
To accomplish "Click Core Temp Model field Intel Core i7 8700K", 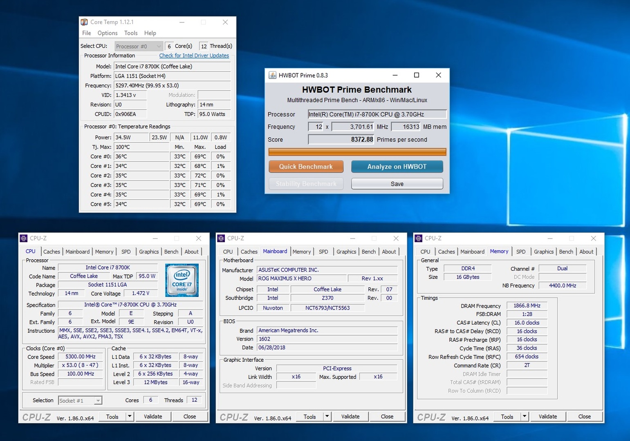I will click(x=173, y=67).
